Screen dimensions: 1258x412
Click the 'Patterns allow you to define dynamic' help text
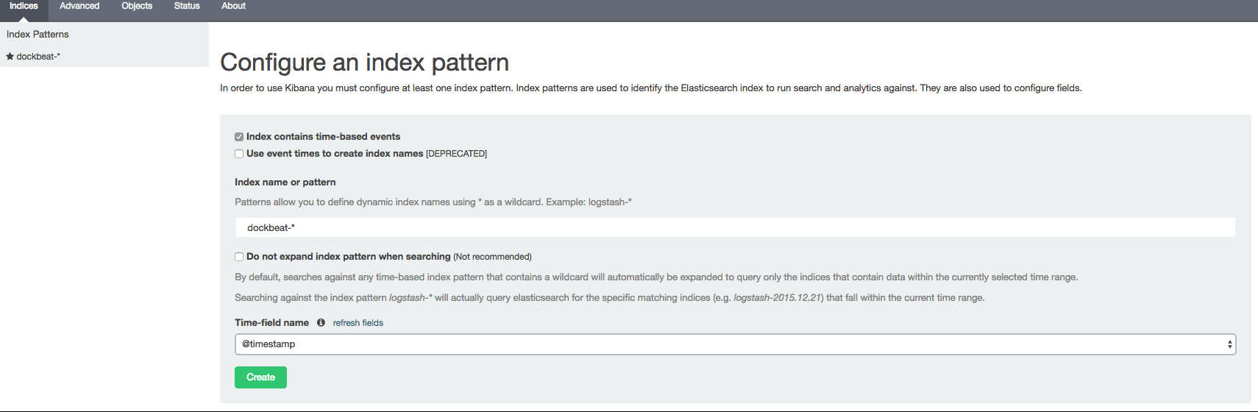coord(433,202)
